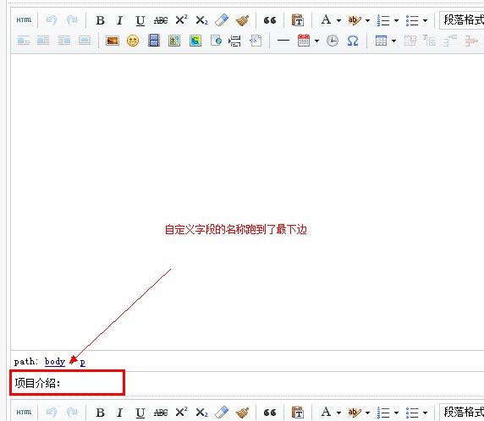The height and width of the screenshot is (421, 484).
Task: Toggle italic formatting in top toolbar
Action: click(x=120, y=20)
